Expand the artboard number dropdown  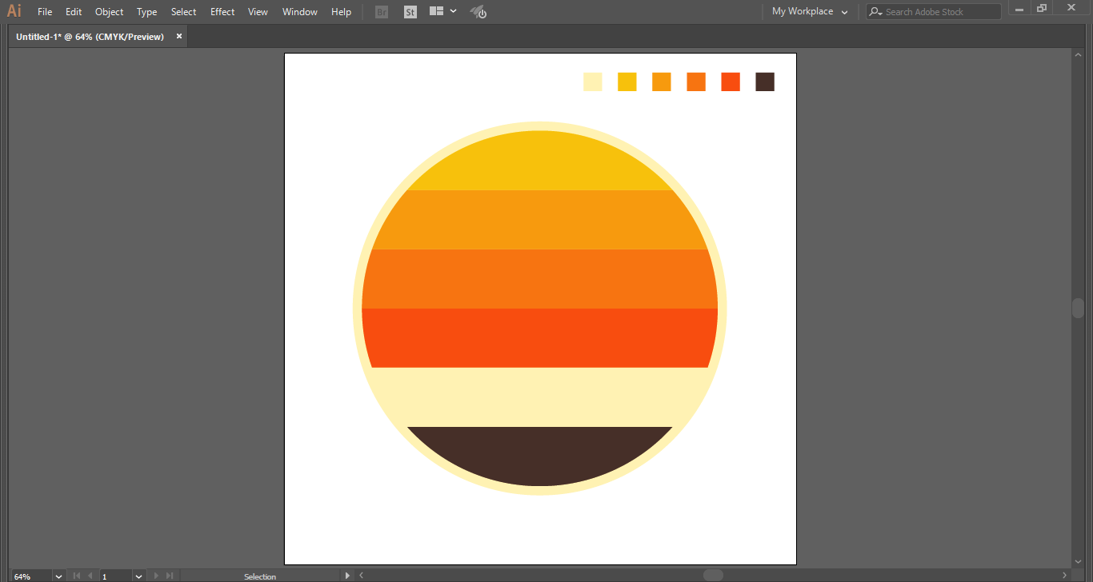pos(138,576)
